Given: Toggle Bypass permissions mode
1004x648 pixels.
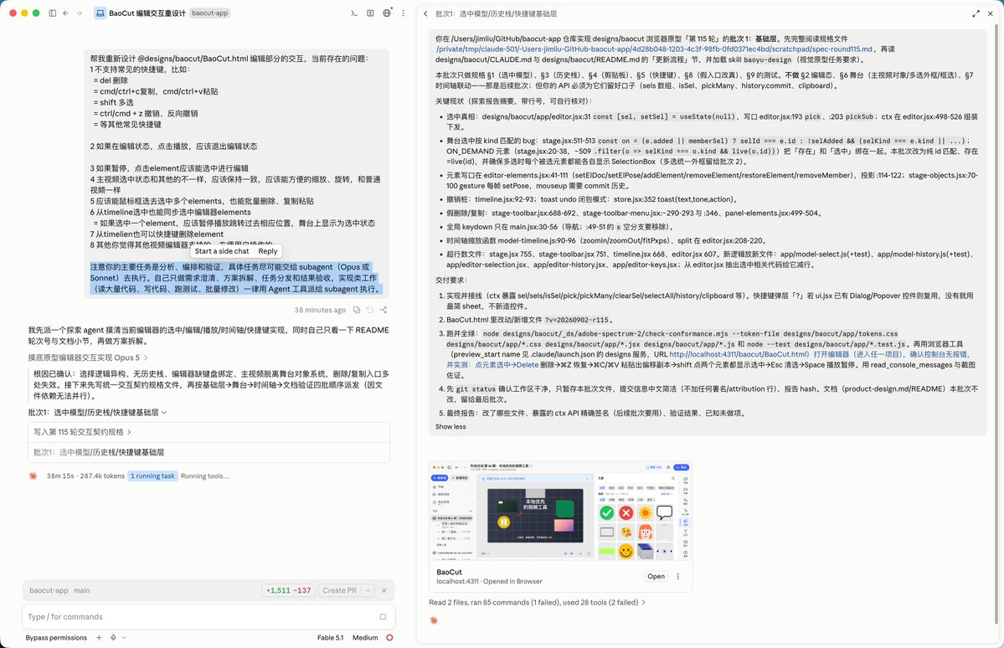Looking at the screenshot, I should (x=56, y=638).
